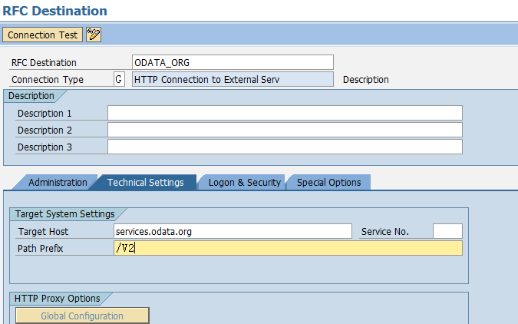Click the RFC Destination field containing ODATA_ORG

pyautogui.click(x=233, y=62)
